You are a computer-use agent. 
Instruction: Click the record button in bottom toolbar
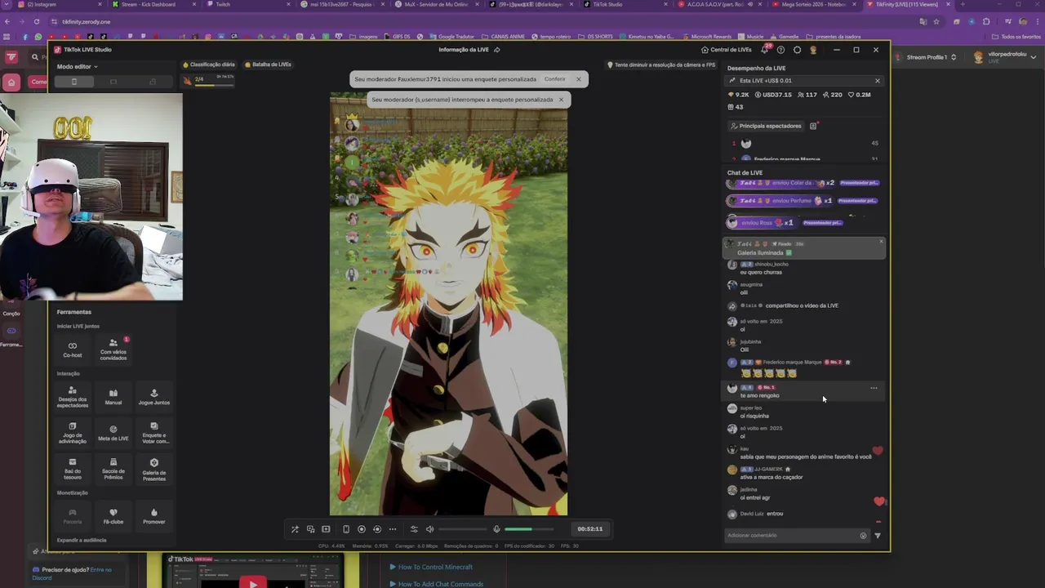362,529
